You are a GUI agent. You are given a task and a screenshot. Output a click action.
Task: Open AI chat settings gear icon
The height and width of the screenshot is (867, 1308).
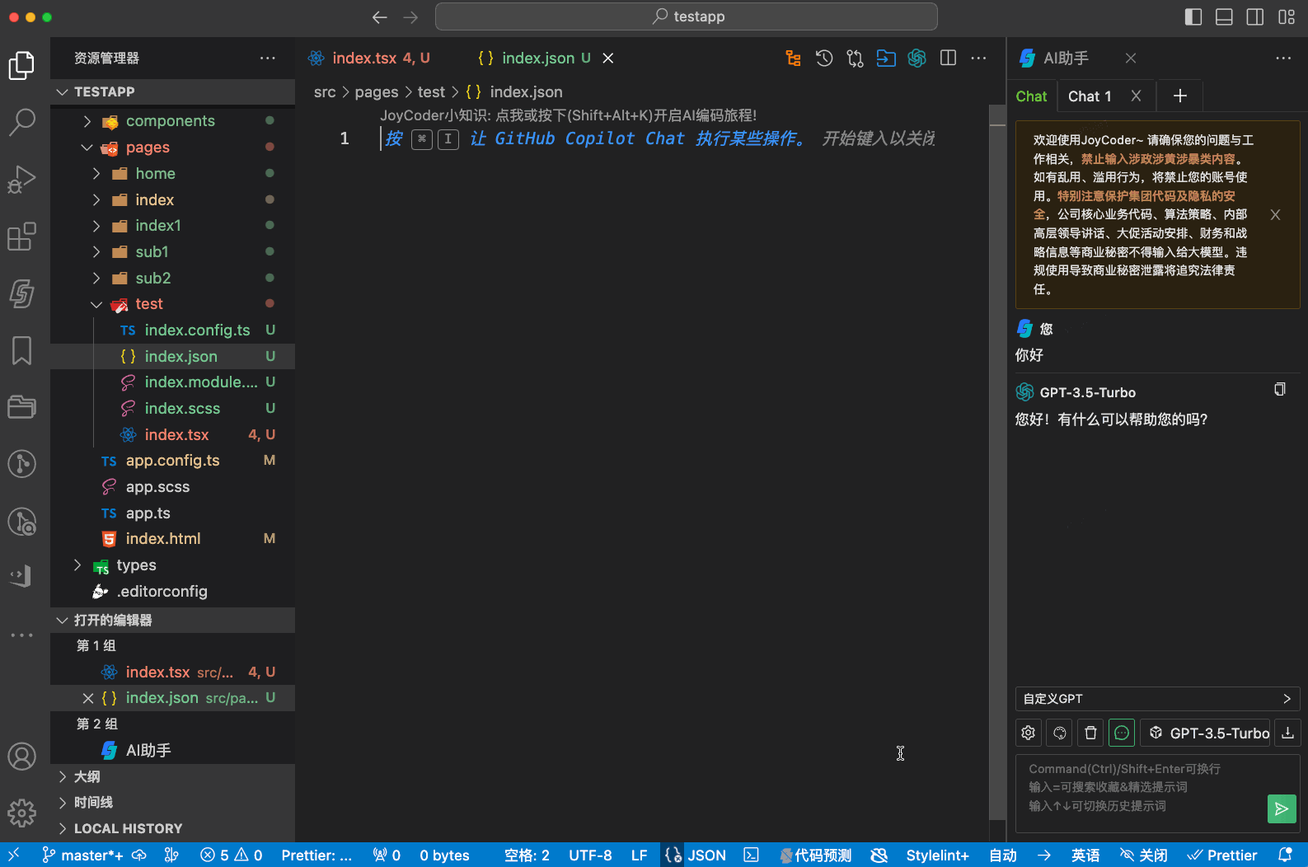coord(1029,733)
